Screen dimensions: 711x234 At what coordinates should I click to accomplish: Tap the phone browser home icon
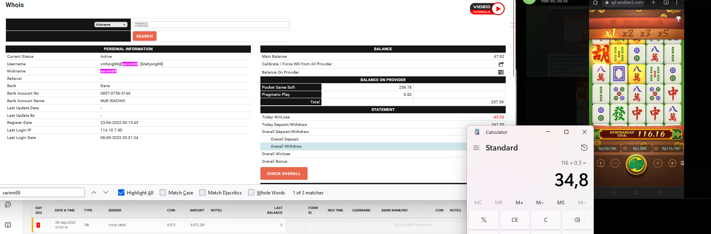pos(595,2)
